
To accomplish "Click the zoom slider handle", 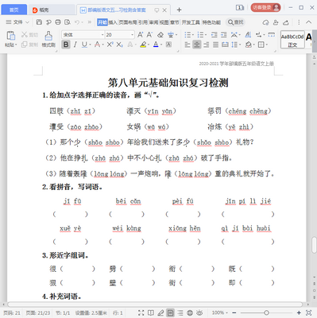I will coord(266,313).
